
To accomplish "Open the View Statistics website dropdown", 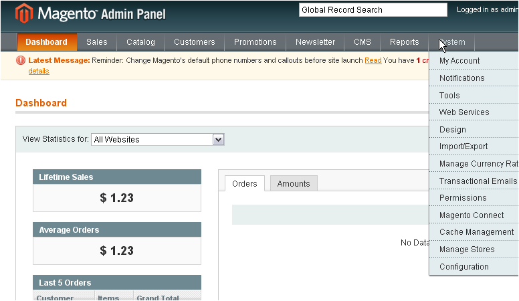I will pos(157,139).
